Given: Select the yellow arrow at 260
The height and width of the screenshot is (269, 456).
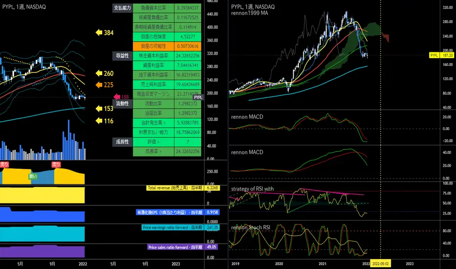Looking at the screenshot, I should (x=99, y=73).
